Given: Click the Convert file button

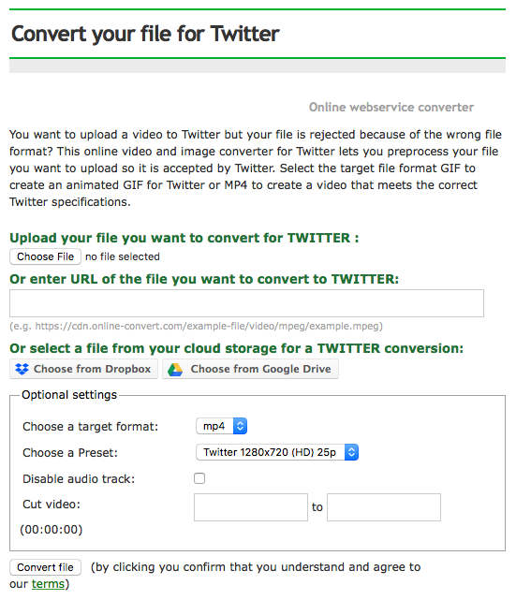Looking at the screenshot, I should (45, 567).
